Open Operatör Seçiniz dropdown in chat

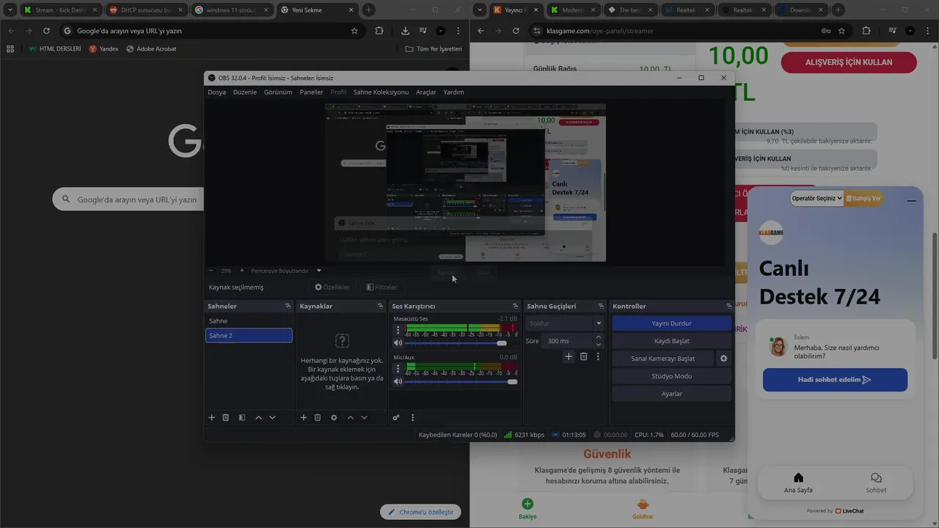(x=816, y=198)
